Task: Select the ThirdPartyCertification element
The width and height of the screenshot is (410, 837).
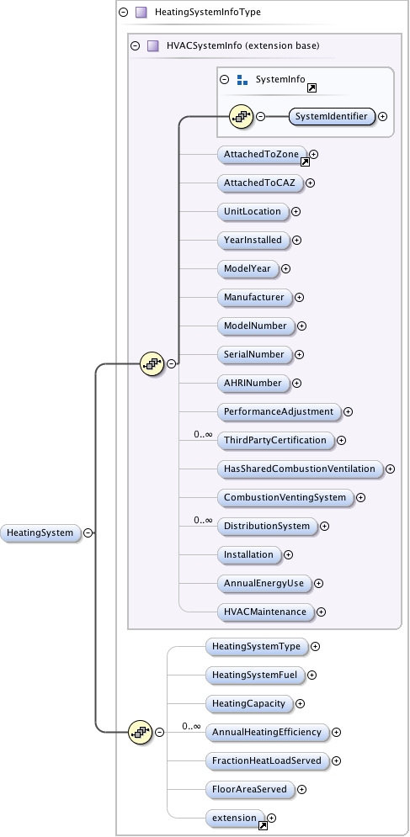Action: tap(276, 441)
